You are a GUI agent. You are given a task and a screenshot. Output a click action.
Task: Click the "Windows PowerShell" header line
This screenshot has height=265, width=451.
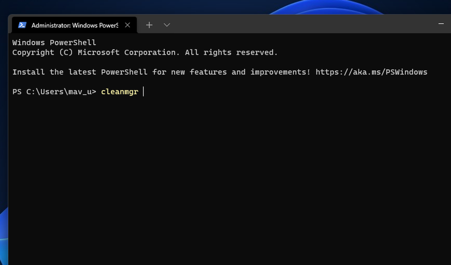(54, 43)
